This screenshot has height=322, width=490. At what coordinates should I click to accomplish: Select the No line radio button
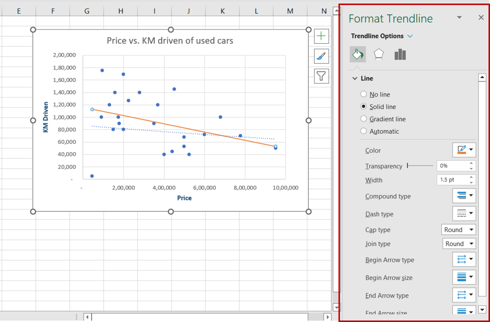(363, 94)
